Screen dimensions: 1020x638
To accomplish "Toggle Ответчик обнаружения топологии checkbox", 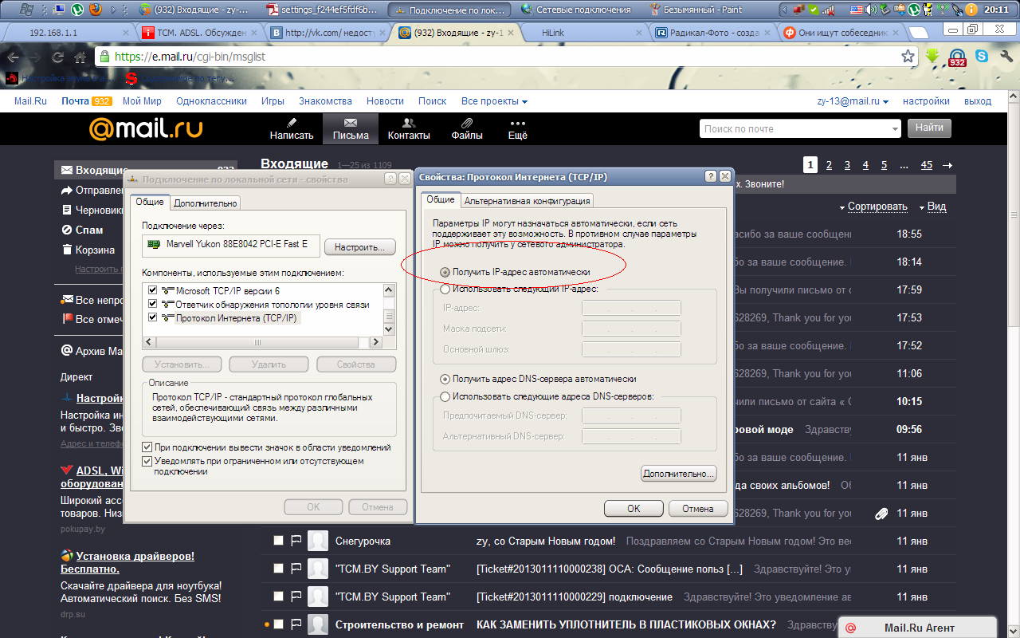I will click(153, 304).
